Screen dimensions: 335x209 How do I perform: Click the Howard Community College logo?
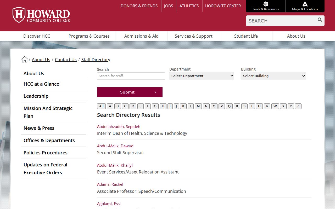(41, 15)
